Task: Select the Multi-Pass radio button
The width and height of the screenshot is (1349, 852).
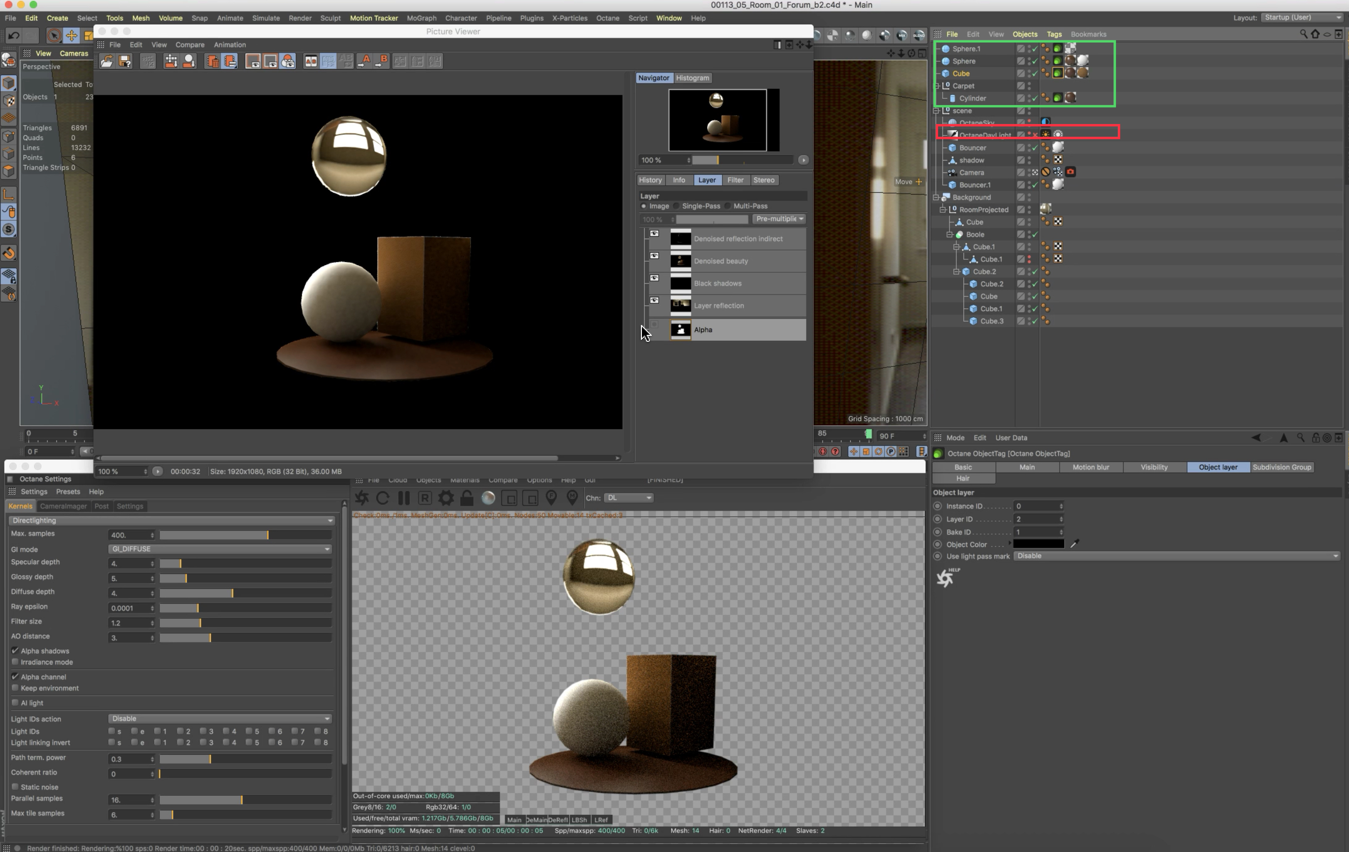Action: pyautogui.click(x=728, y=206)
